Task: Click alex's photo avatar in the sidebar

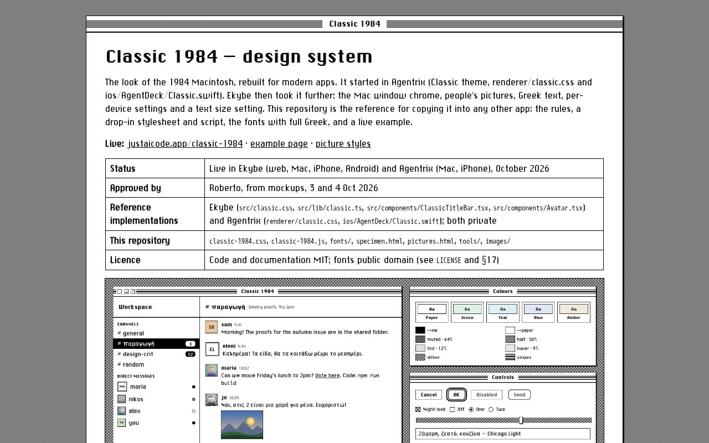Action: coord(122,411)
